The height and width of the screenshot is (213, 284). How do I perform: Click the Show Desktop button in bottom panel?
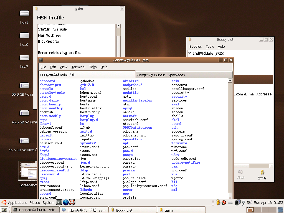tap(4, 210)
